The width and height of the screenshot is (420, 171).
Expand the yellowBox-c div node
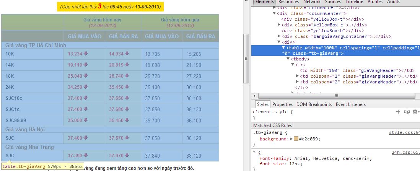click(x=279, y=25)
